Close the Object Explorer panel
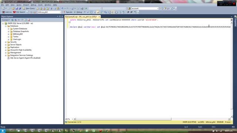 pos(62,16)
